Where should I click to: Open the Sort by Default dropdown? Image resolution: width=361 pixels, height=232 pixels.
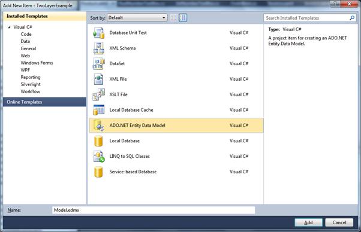pyautogui.click(x=137, y=18)
